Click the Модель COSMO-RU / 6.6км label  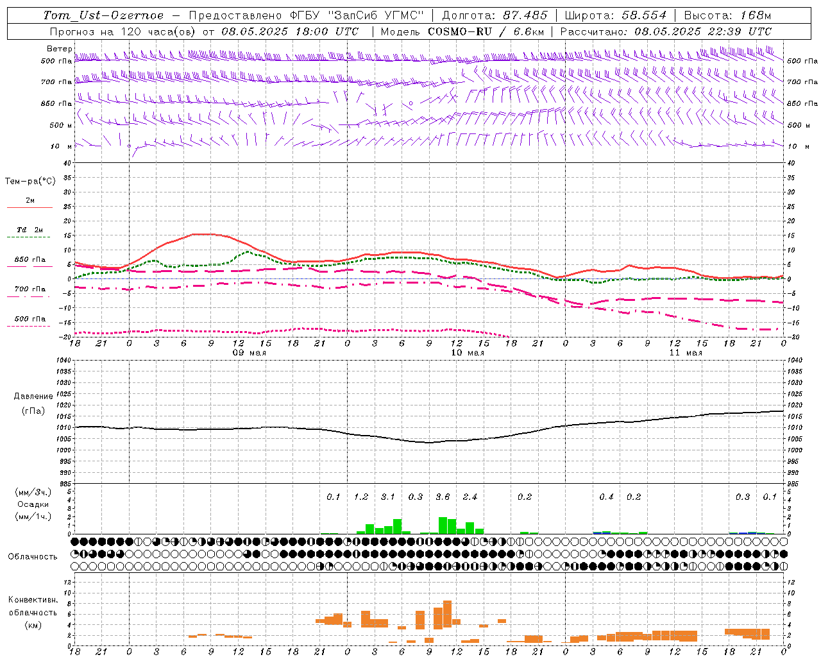tap(462, 31)
